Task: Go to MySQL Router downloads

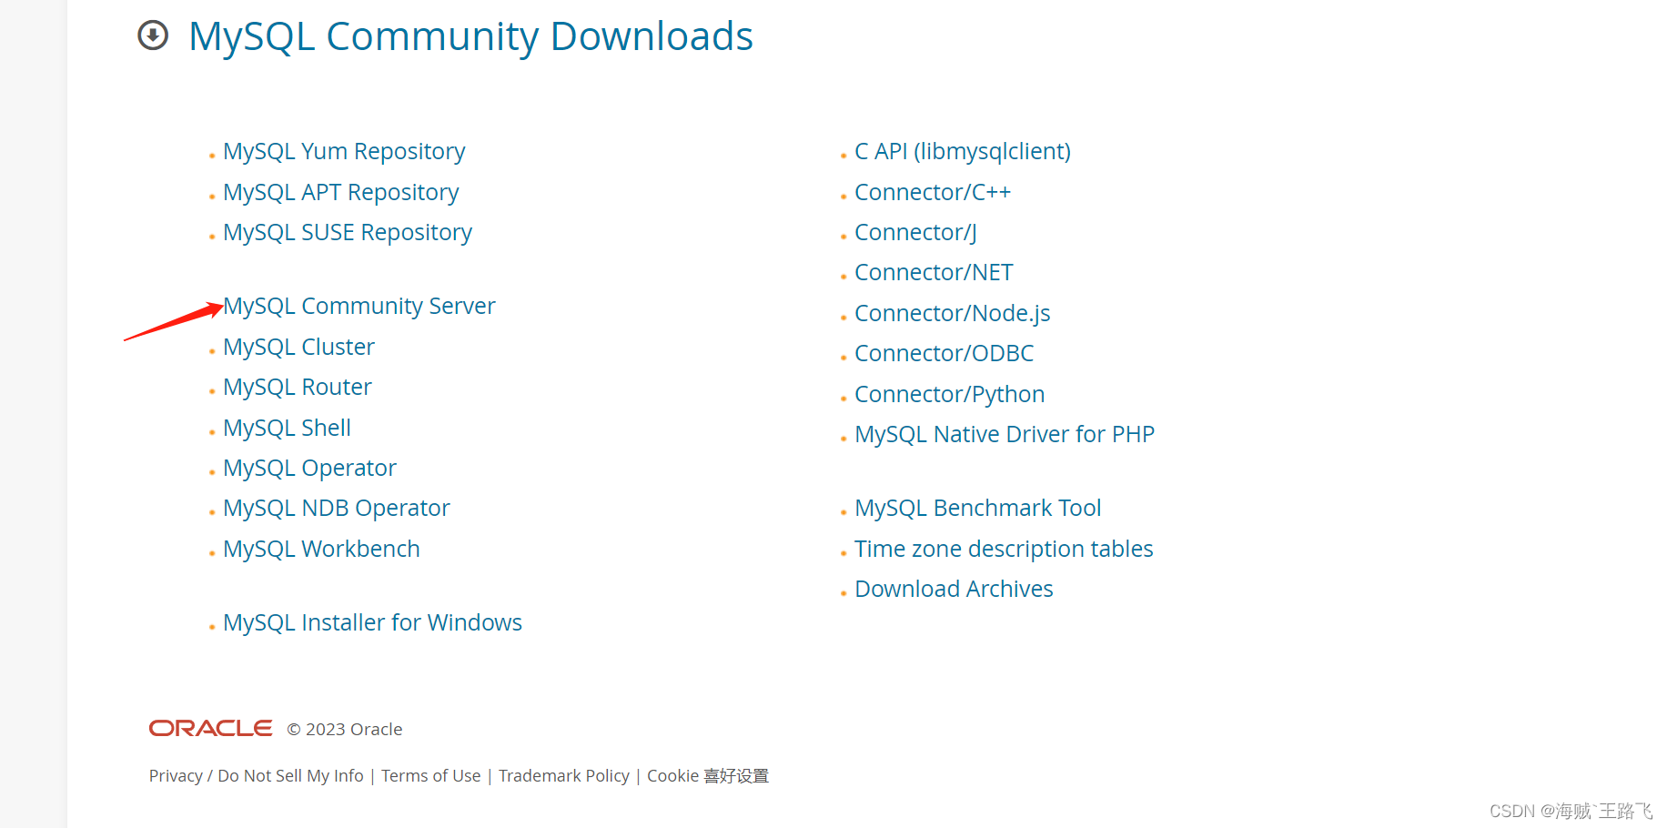Action: pyautogui.click(x=298, y=387)
